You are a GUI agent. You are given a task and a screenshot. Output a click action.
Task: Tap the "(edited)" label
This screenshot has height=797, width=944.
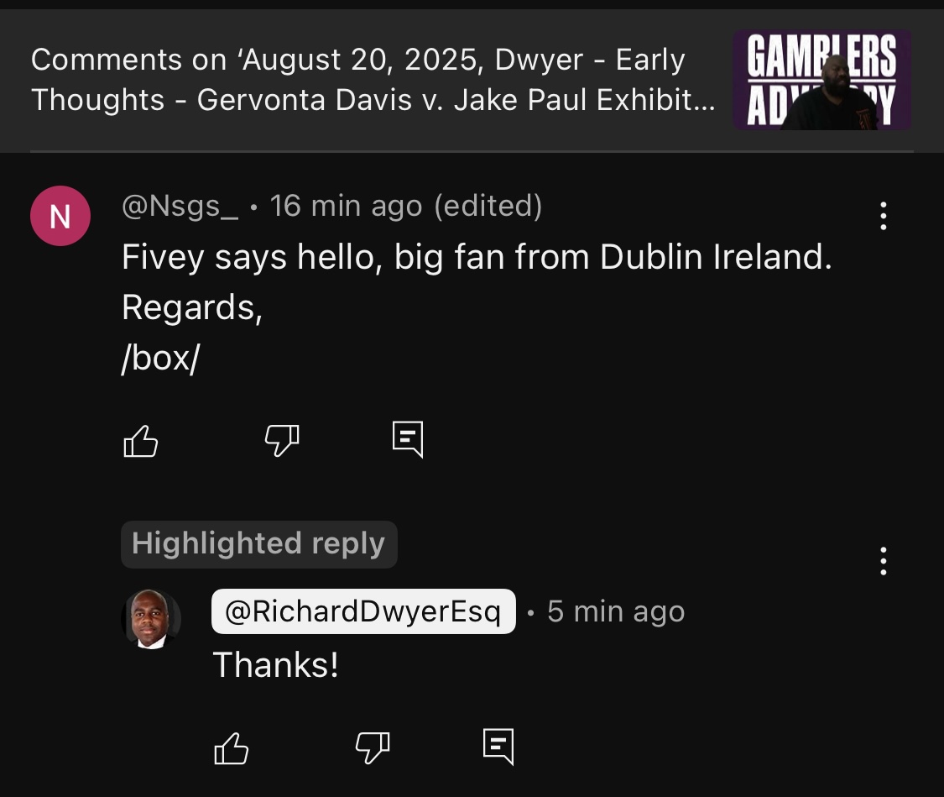coord(488,206)
